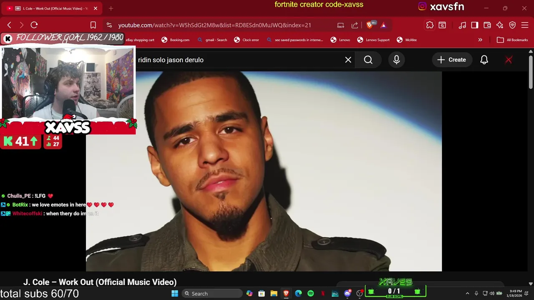
Task: Reload the YouTube page
Action: click(x=34, y=25)
